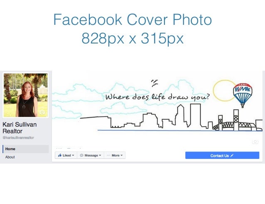Open the Kari Sullivan Realtor page name
This screenshot has height=204, width=265.
(20, 128)
